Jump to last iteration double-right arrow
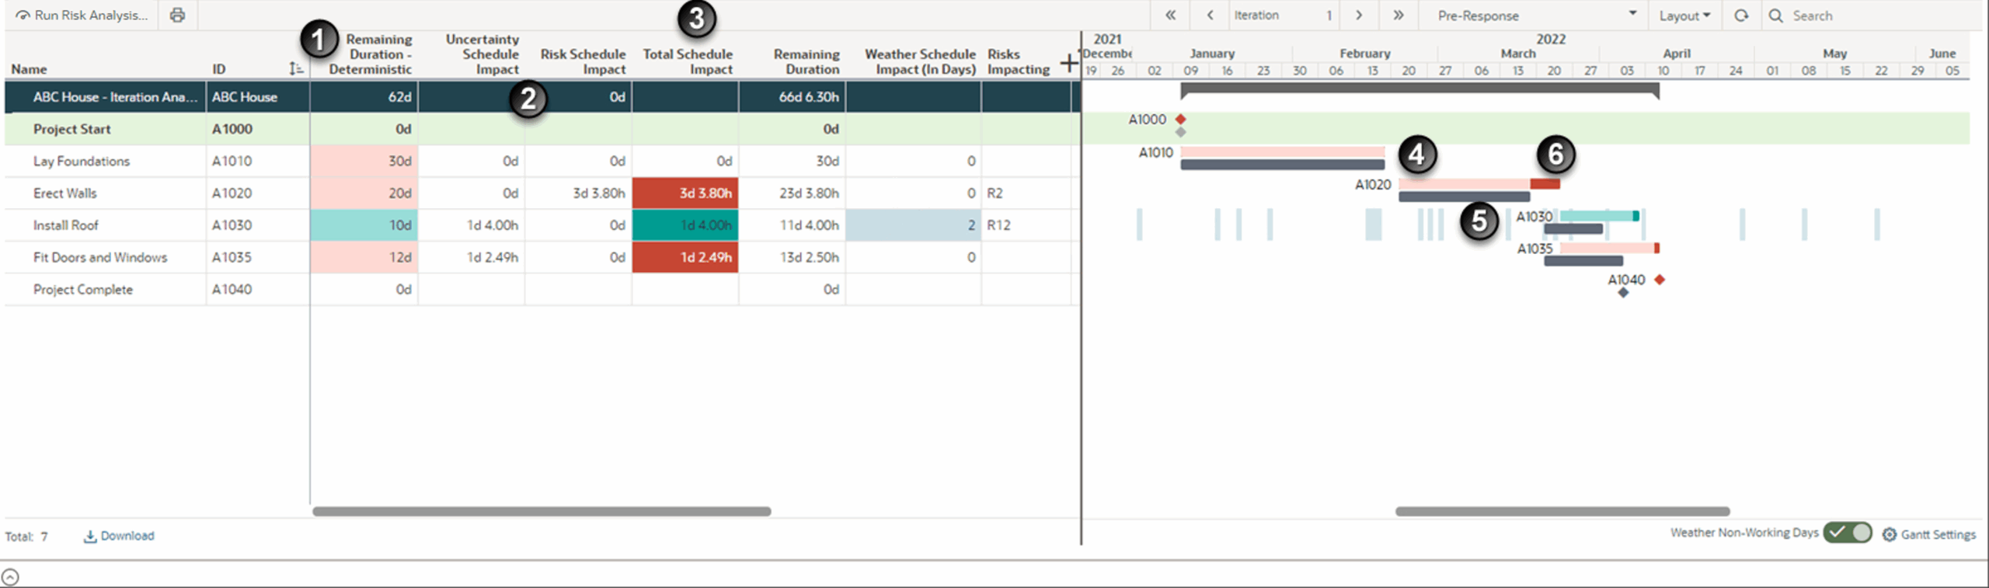The height and width of the screenshot is (588, 1989). click(1398, 15)
